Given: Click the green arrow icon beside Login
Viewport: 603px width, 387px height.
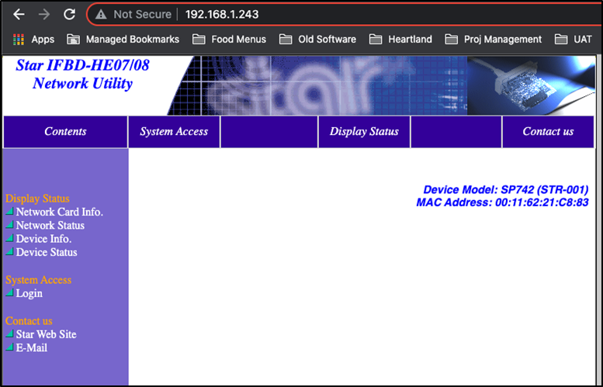Looking at the screenshot, I should 9,292.
